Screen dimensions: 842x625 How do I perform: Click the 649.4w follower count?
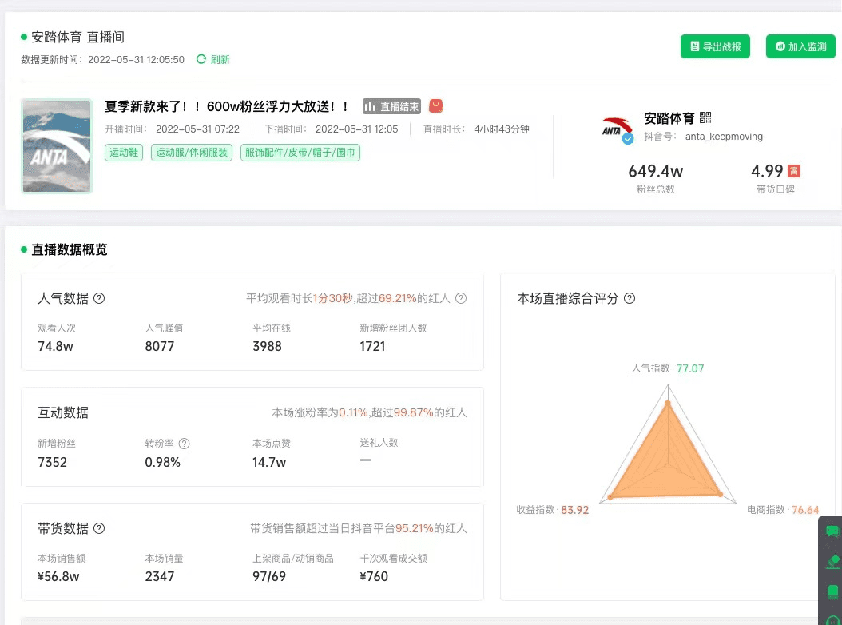pyautogui.click(x=656, y=171)
